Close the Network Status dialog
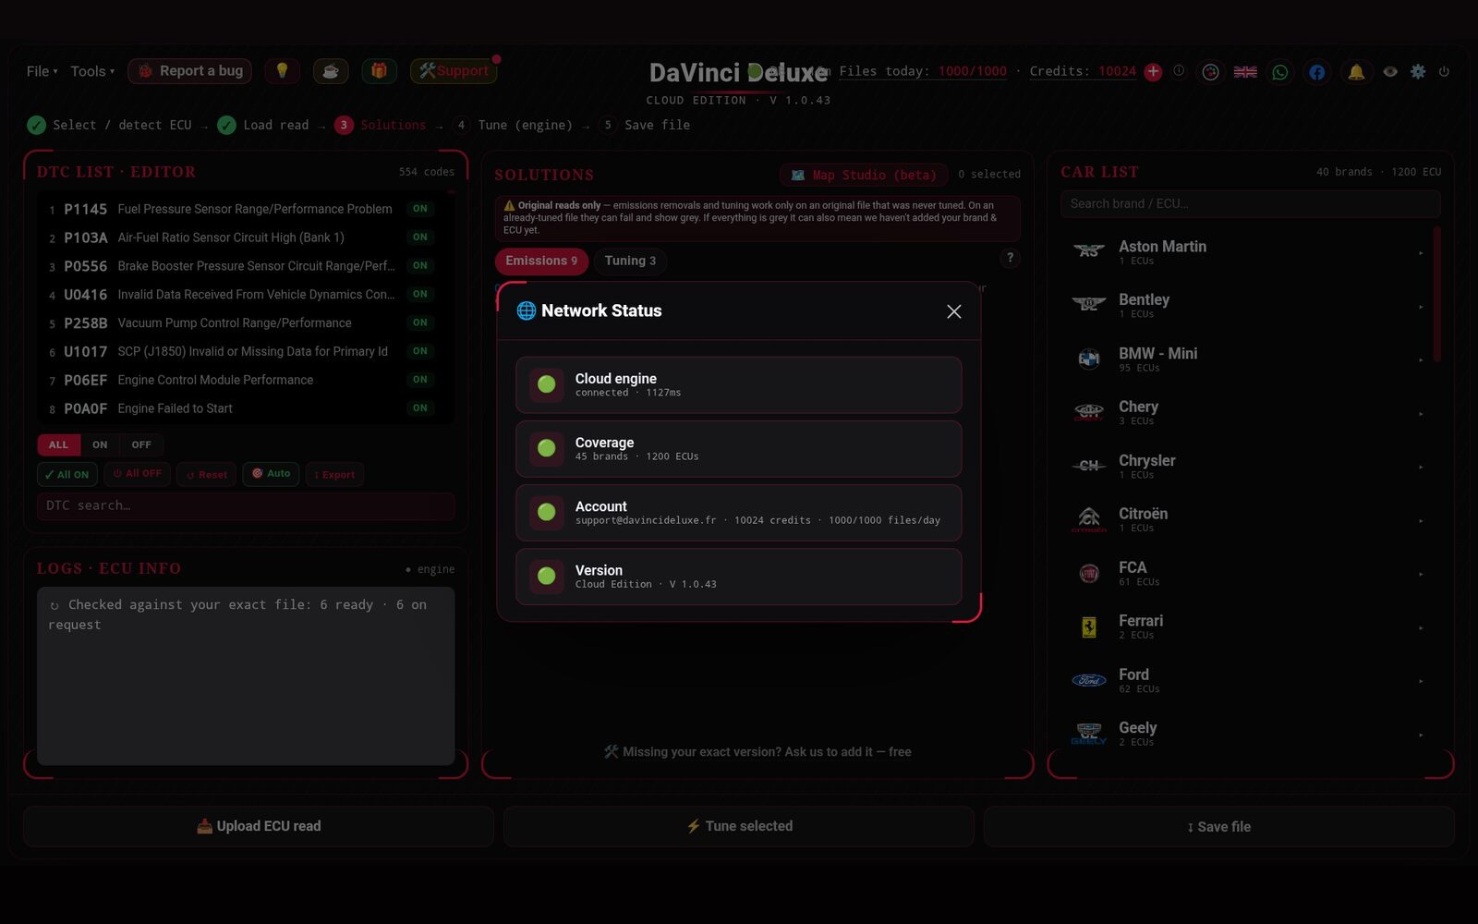 (954, 311)
